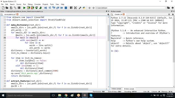This screenshot has width=175, height=98.
Task: Open a file with the folder icon
Action: (x=7, y=8)
